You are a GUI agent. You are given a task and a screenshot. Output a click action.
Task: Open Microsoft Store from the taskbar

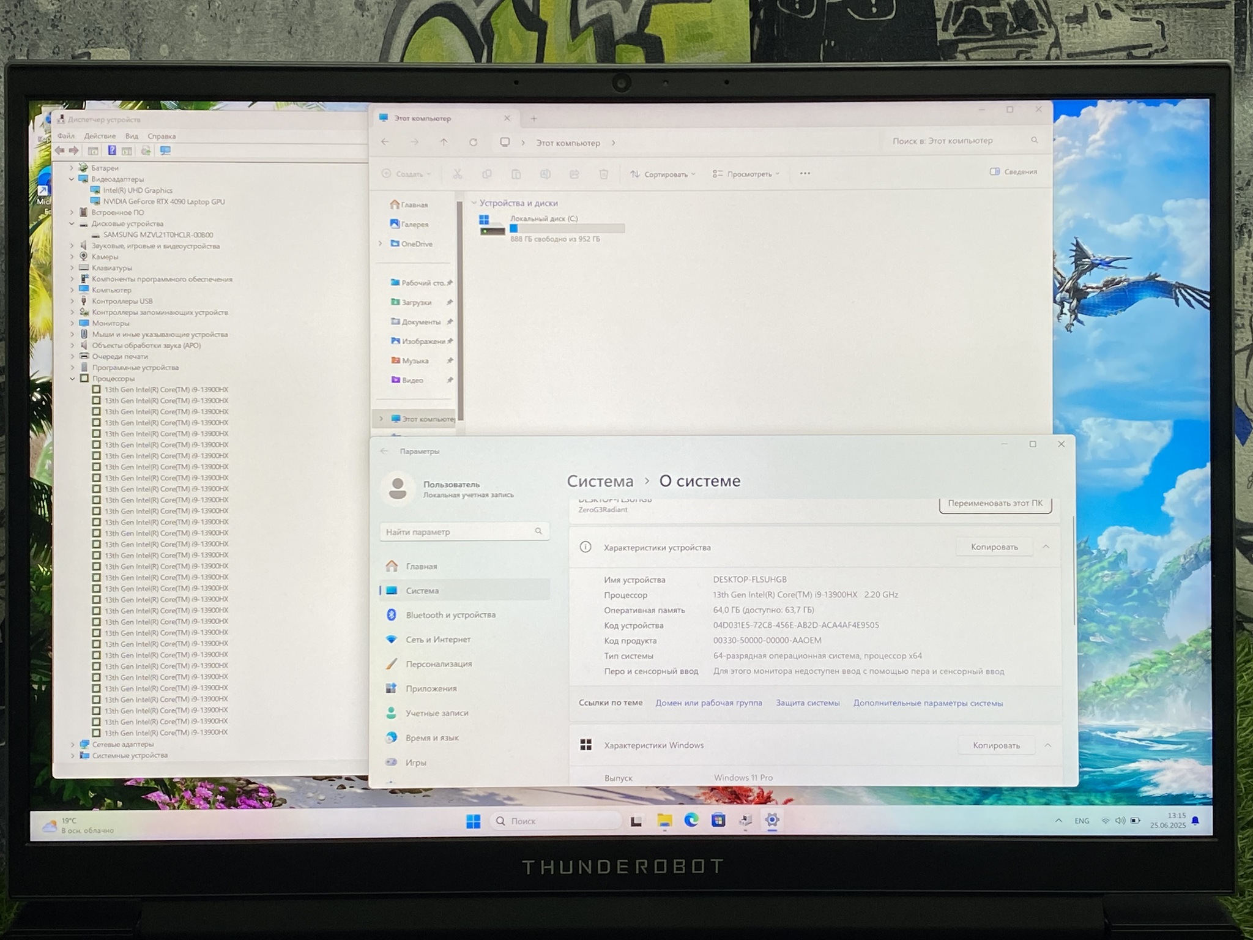718,820
